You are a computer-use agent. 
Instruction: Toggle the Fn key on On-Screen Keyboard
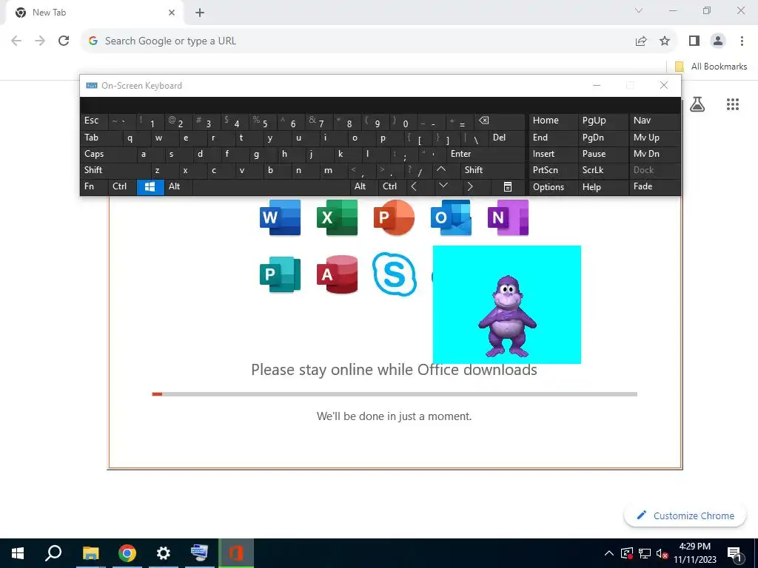point(94,187)
